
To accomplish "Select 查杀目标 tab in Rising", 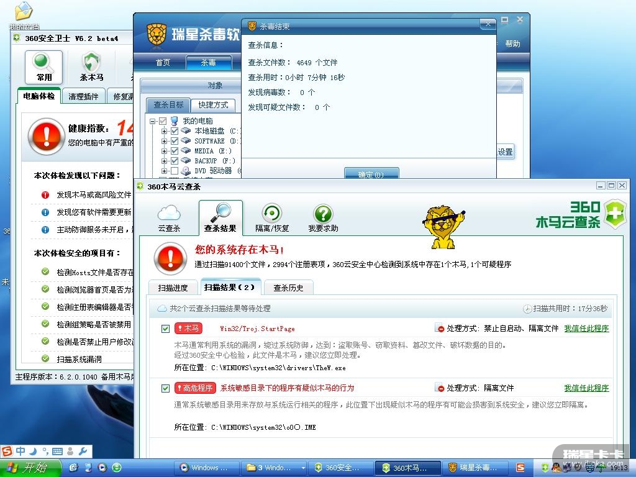I will click(x=168, y=105).
